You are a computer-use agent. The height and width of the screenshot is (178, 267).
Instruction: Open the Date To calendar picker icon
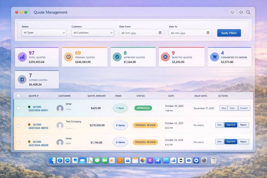(x=208, y=33)
